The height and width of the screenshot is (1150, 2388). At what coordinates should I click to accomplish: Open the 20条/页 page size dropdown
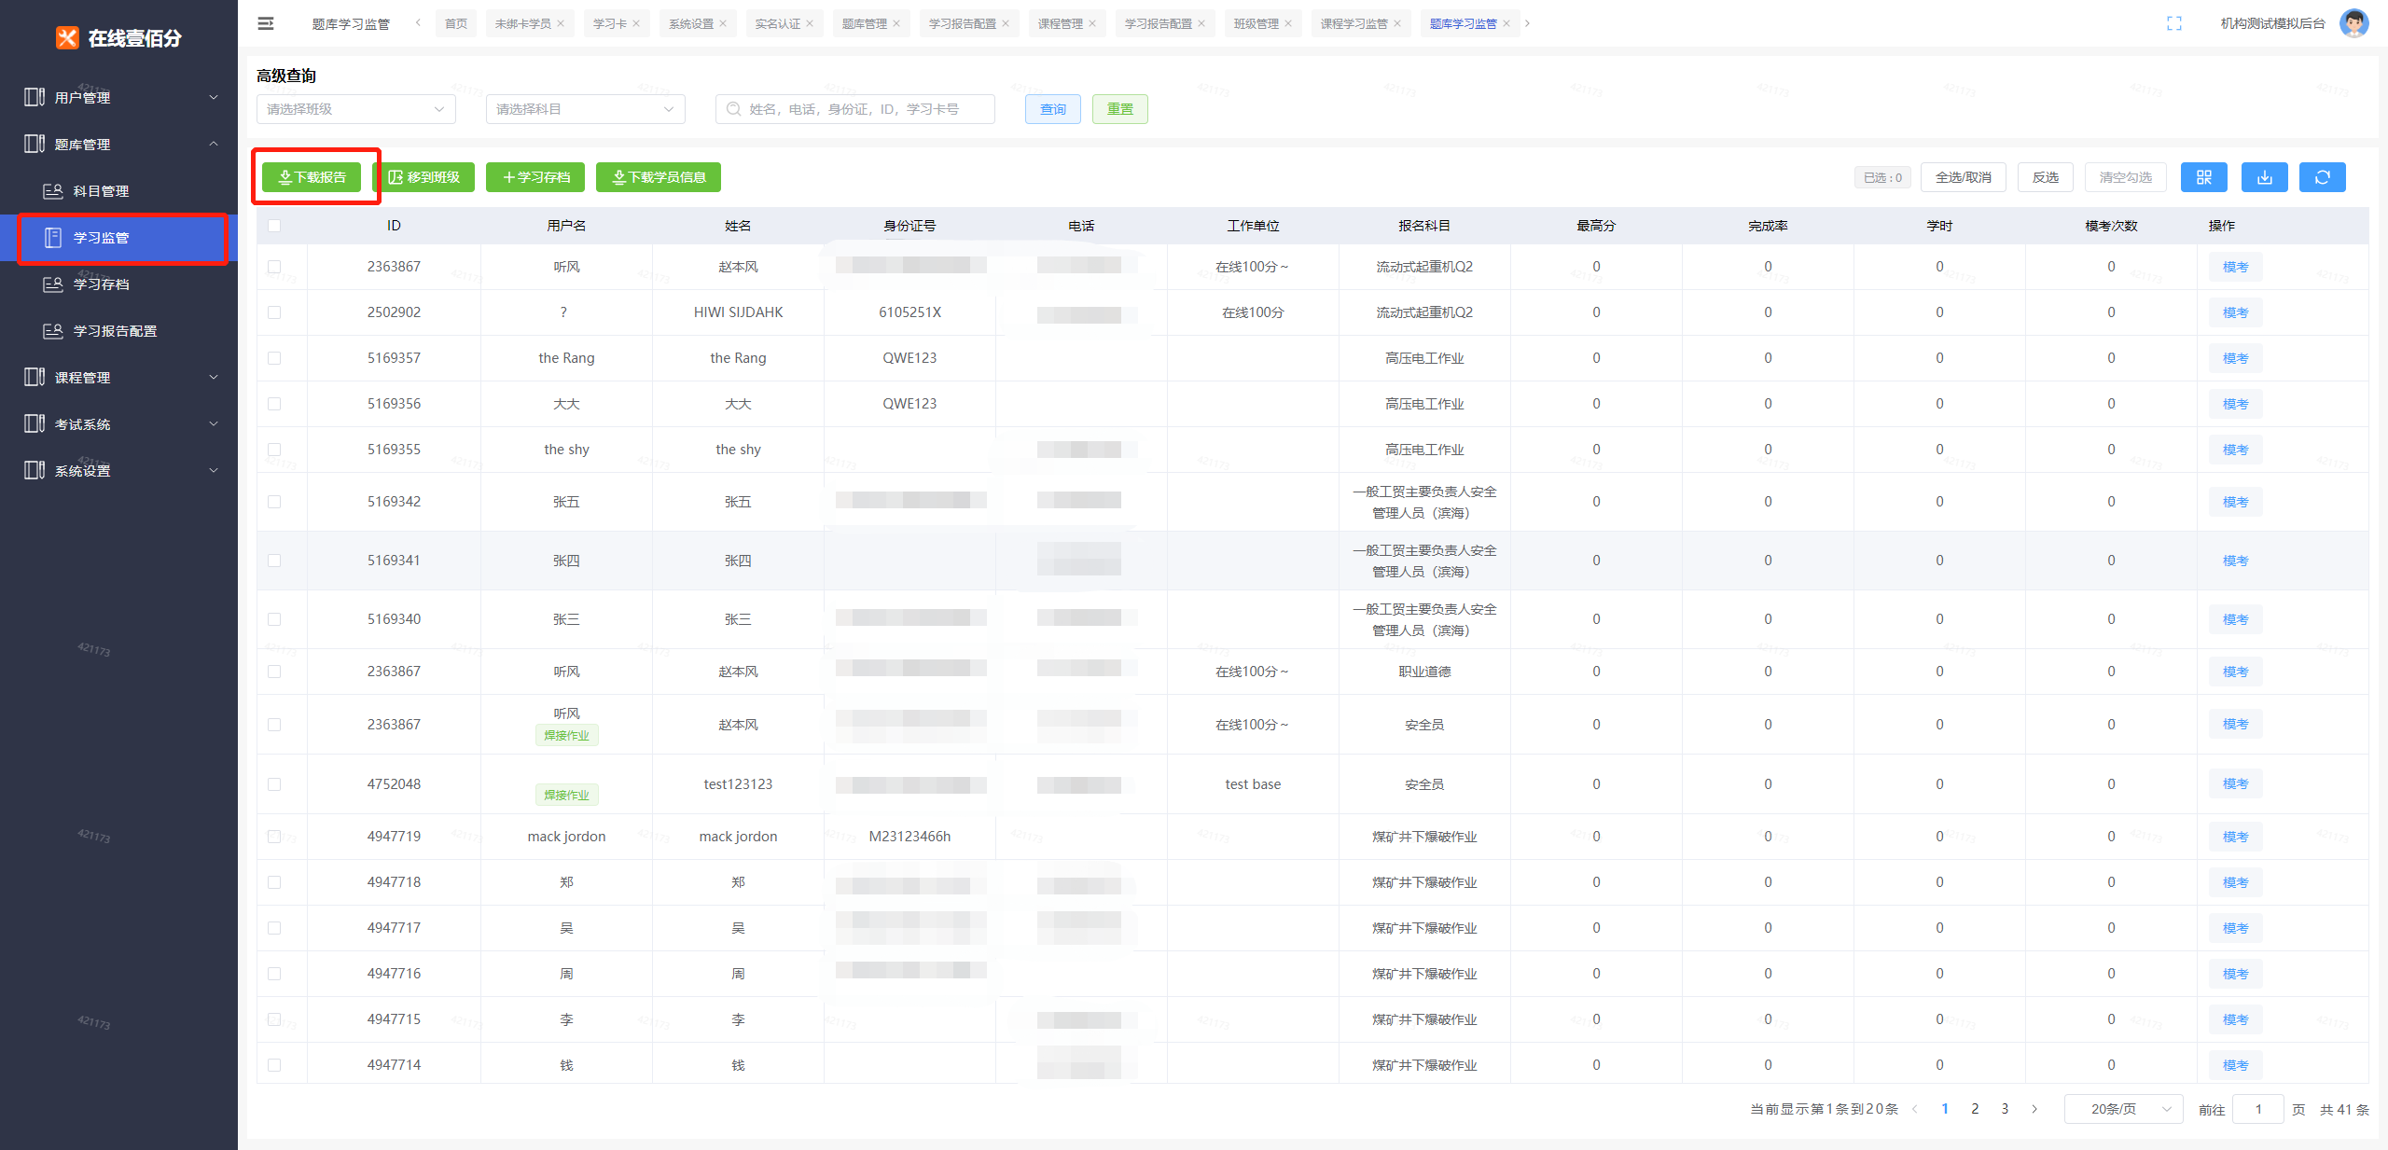point(2123,1109)
